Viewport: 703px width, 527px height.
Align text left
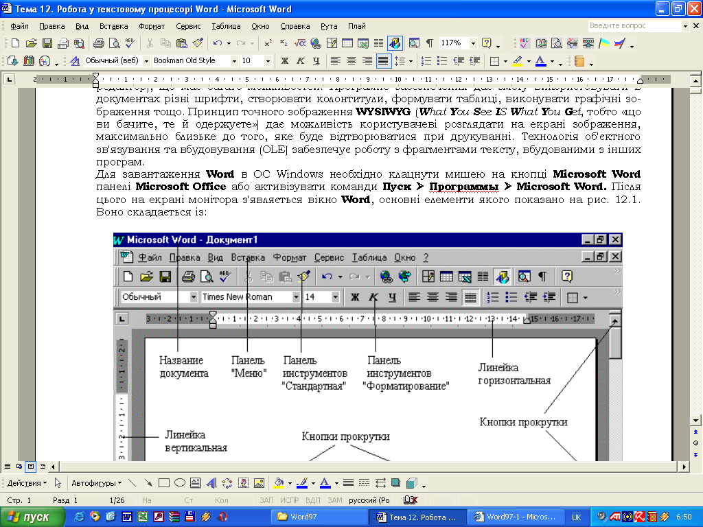point(335,60)
